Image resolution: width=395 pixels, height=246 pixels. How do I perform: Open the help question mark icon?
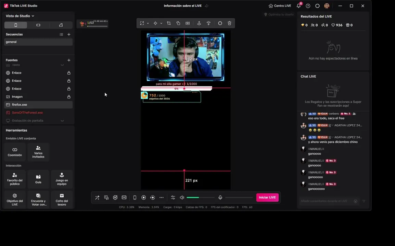click(x=308, y=6)
